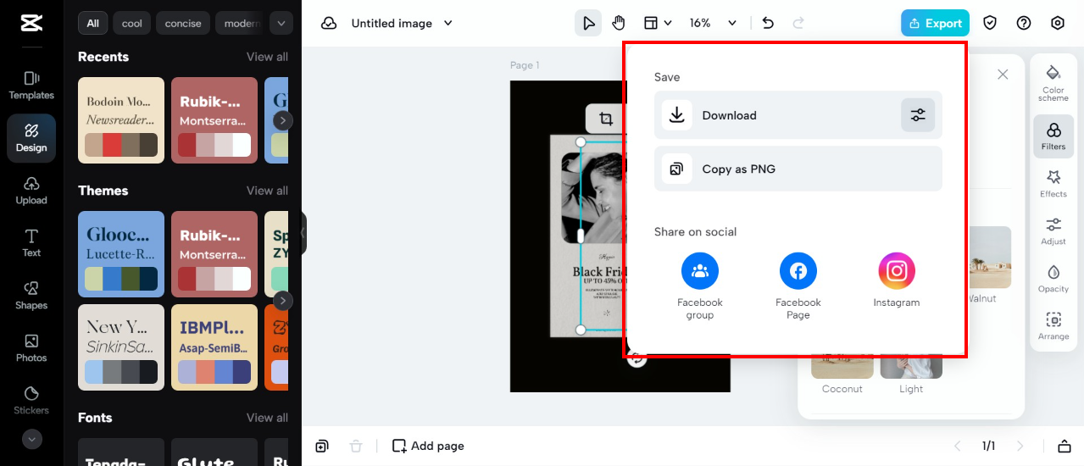Redo the last action

798,23
